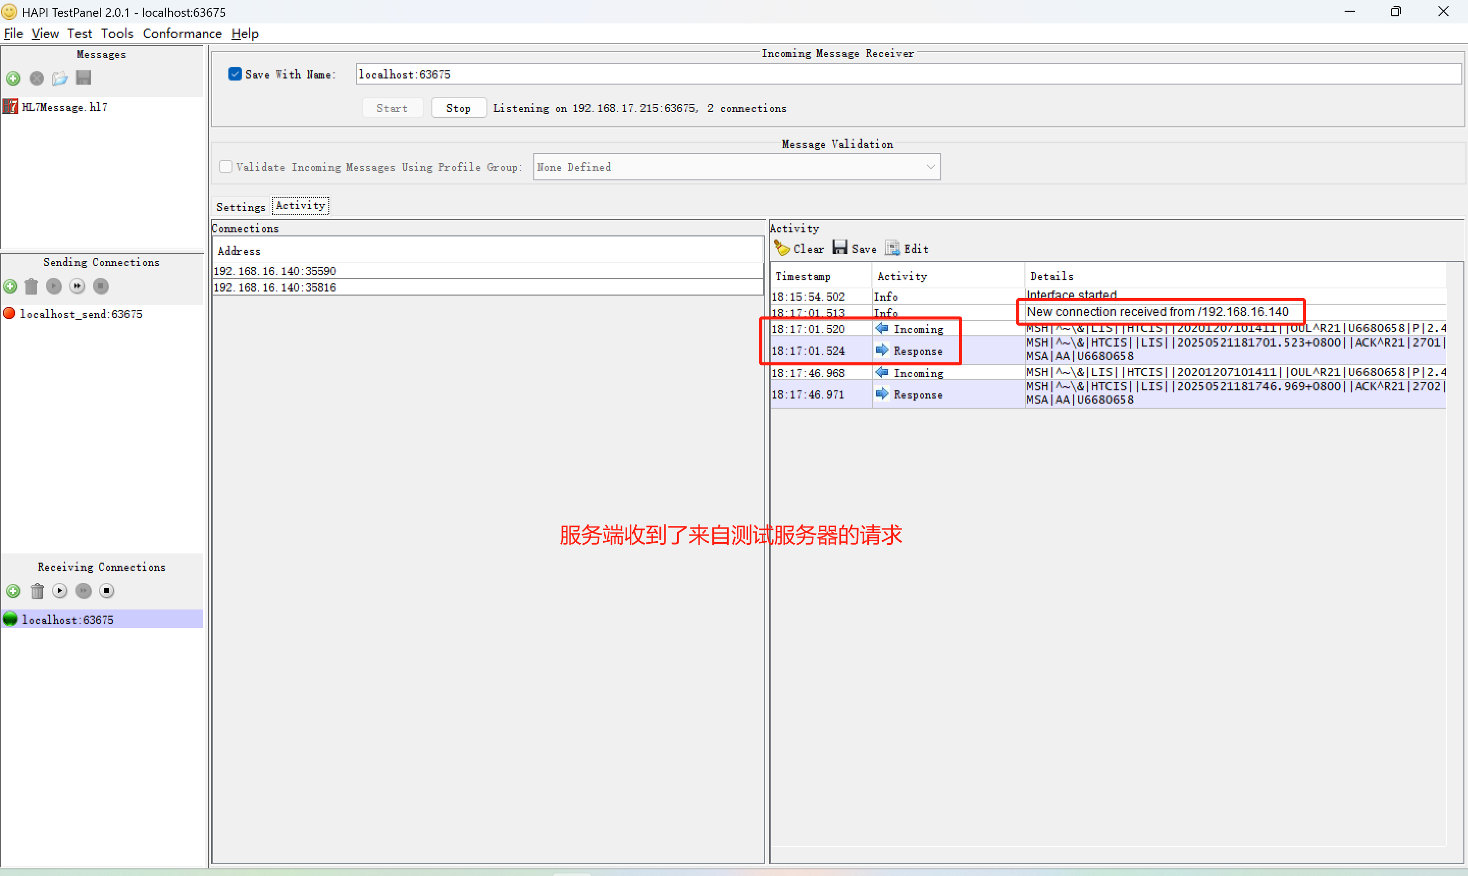Edit the selected activity entry

click(x=907, y=249)
